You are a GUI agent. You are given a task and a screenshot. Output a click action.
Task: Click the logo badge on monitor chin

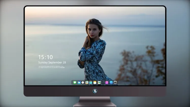(95, 91)
